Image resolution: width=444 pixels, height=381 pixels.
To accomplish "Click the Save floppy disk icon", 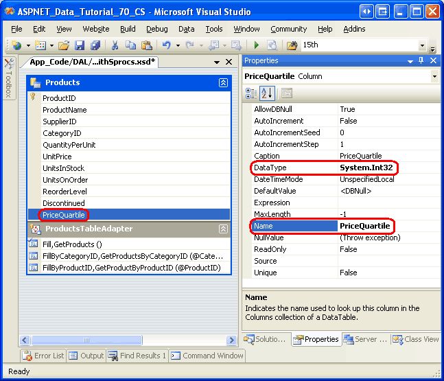I will pyautogui.click(x=80, y=45).
